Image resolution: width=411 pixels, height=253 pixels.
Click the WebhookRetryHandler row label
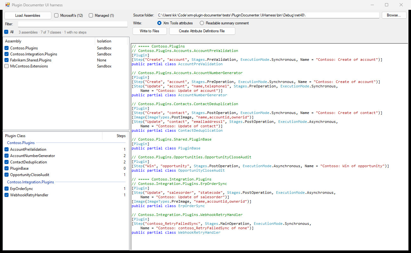tap(29, 195)
